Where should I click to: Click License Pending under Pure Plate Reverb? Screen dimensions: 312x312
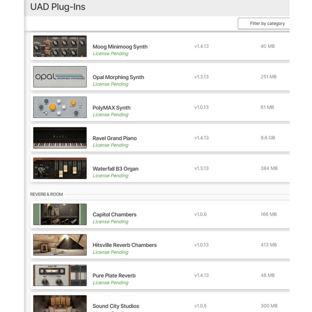point(110,283)
